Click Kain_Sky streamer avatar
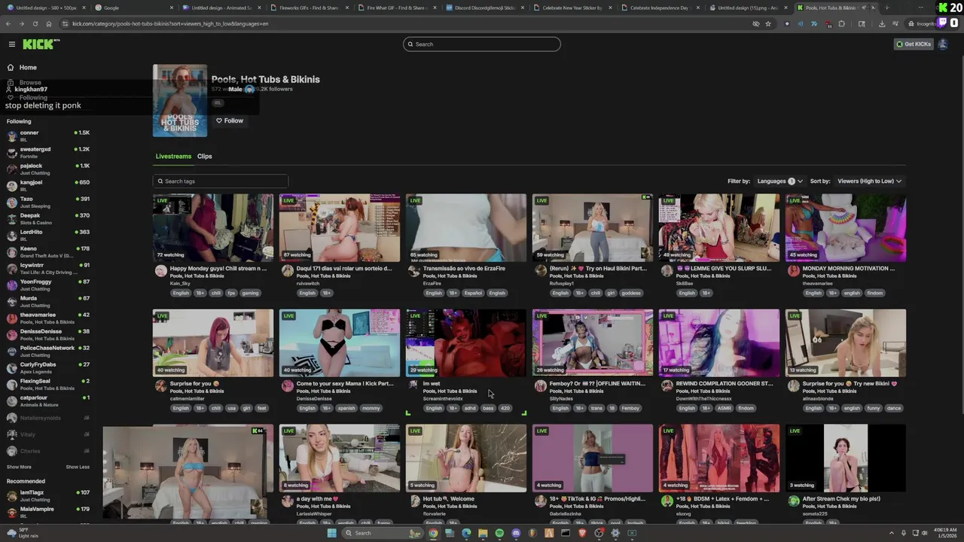The image size is (964, 542). click(x=160, y=272)
